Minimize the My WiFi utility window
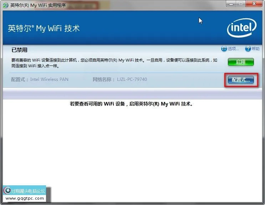This screenshot has height=205, width=265. click(231, 4)
